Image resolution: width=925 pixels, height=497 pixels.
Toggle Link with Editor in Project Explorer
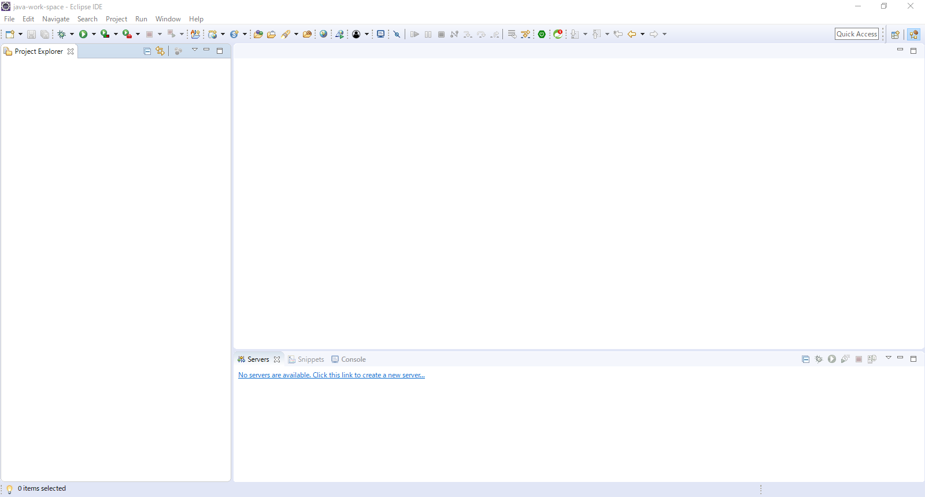160,51
